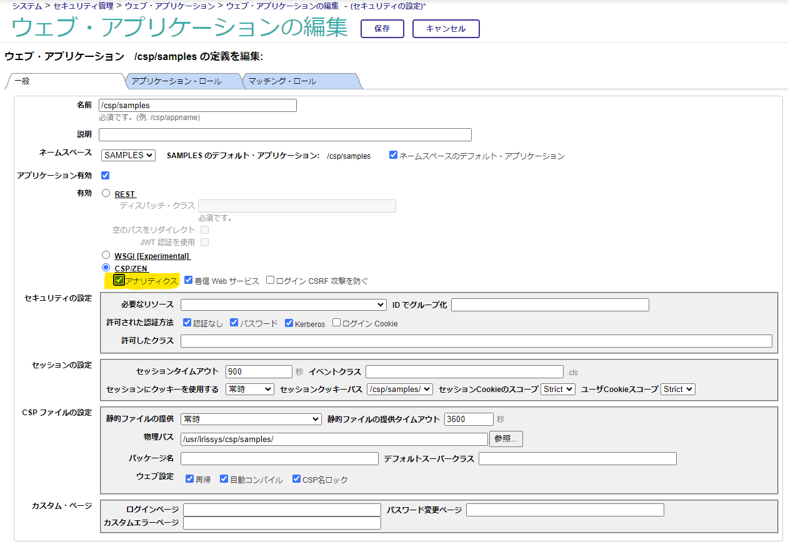
Task: Click the 説明 description input field
Action: click(x=285, y=134)
